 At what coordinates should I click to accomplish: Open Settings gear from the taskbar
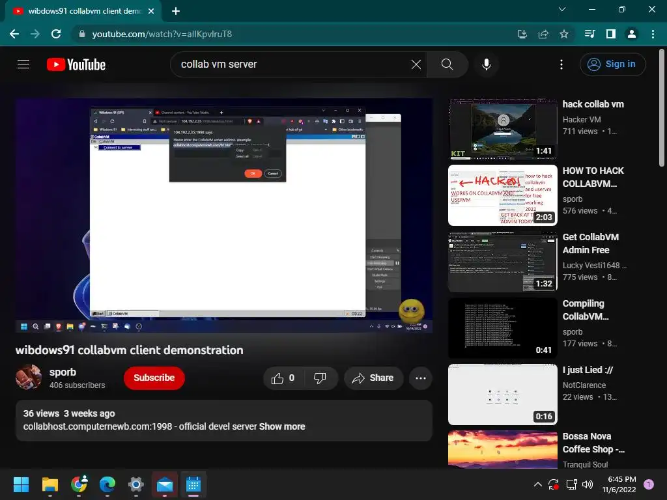[x=135, y=484]
